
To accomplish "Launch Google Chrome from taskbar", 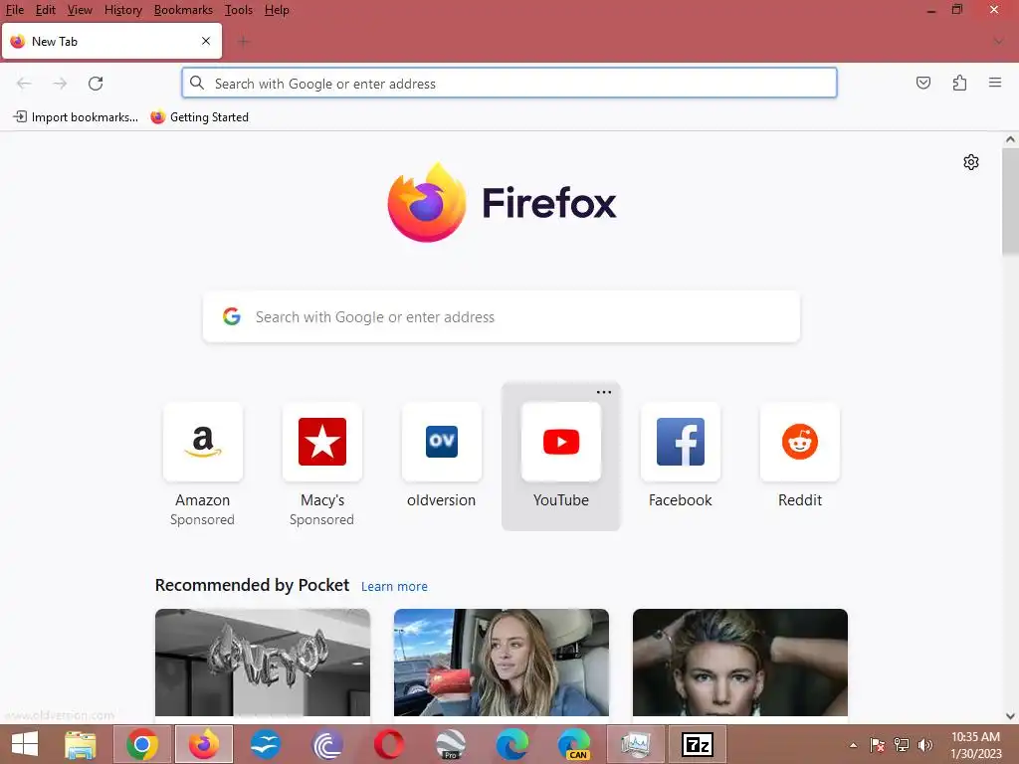I will point(142,744).
